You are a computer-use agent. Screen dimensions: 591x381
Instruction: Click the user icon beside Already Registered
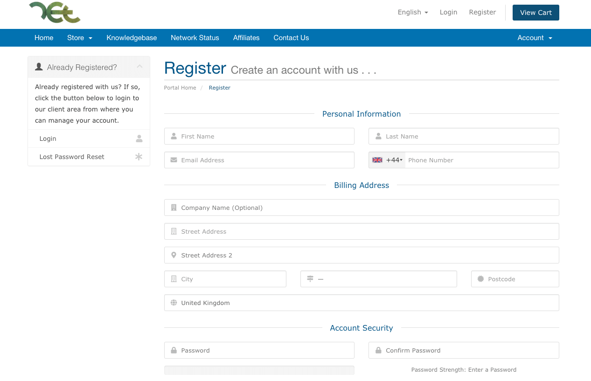[x=39, y=67]
